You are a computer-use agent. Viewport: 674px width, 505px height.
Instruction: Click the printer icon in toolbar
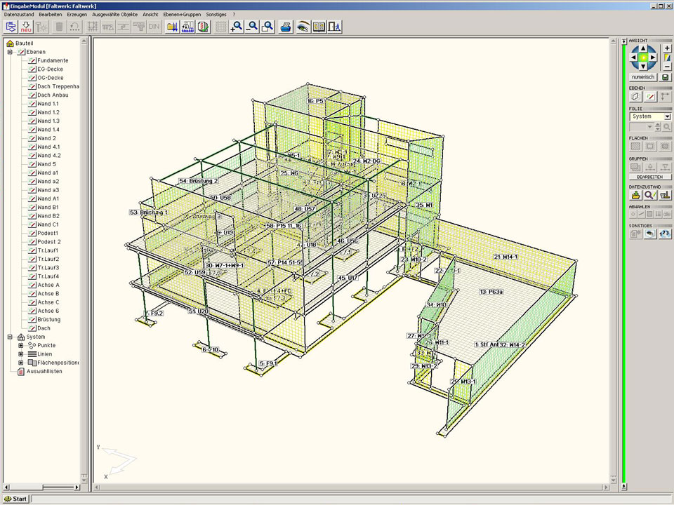[x=286, y=27]
